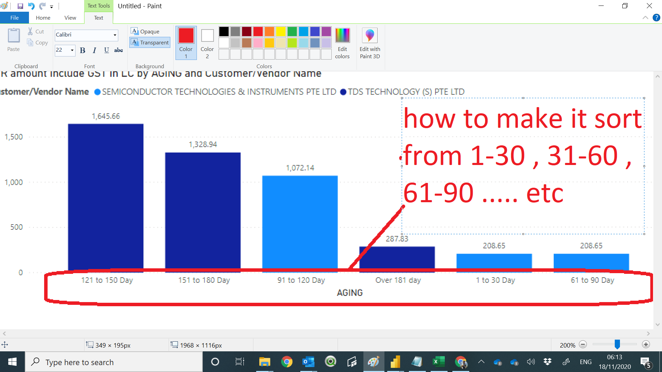
Task: Click the Zoom in plus button
Action: (646, 344)
